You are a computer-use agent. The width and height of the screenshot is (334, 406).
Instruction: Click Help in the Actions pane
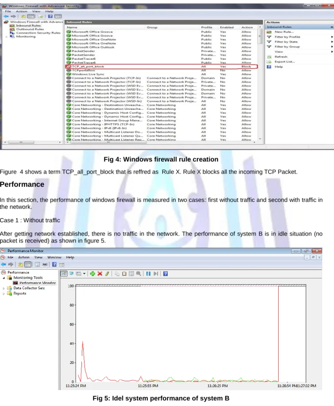point(278,66)
